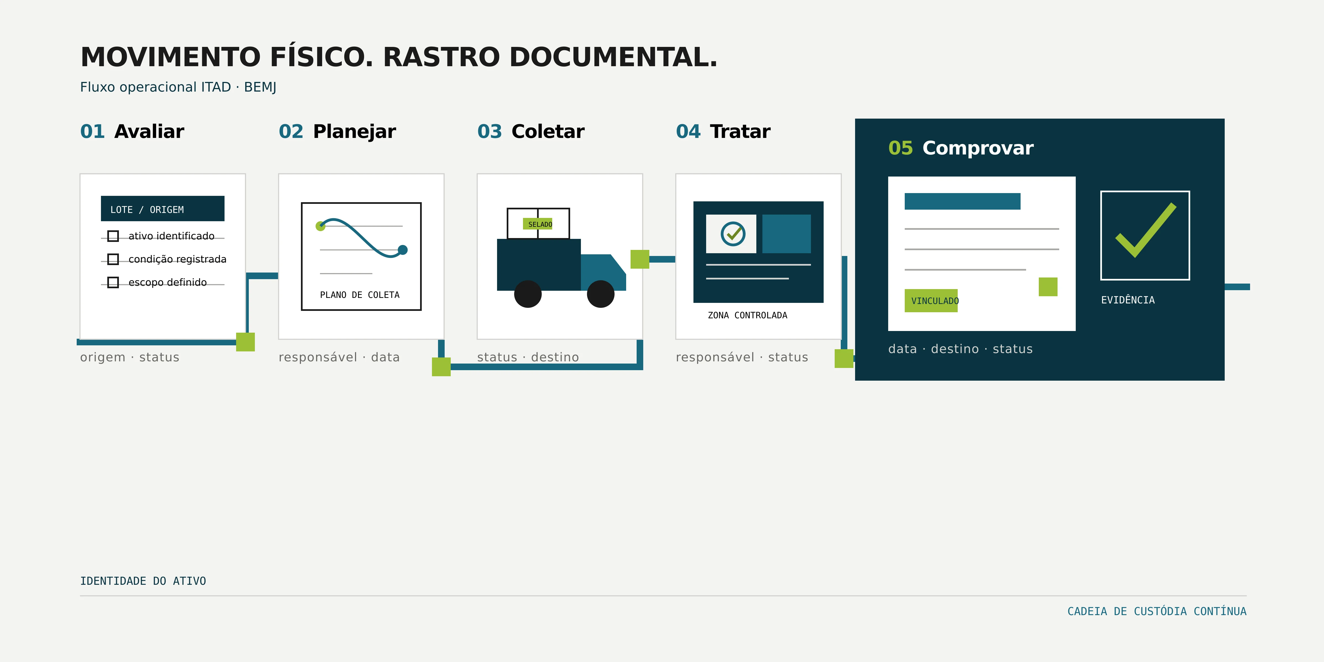This screenshot has width=1324, height=662.
Task: Click the 'origem · status' caption
Action: coord(130,357)
